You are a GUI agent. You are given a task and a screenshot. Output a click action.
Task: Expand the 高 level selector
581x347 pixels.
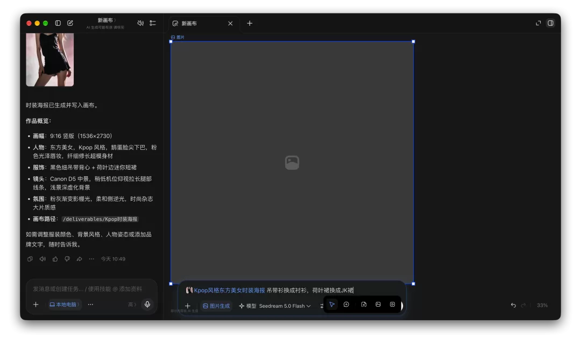(132, 305)
